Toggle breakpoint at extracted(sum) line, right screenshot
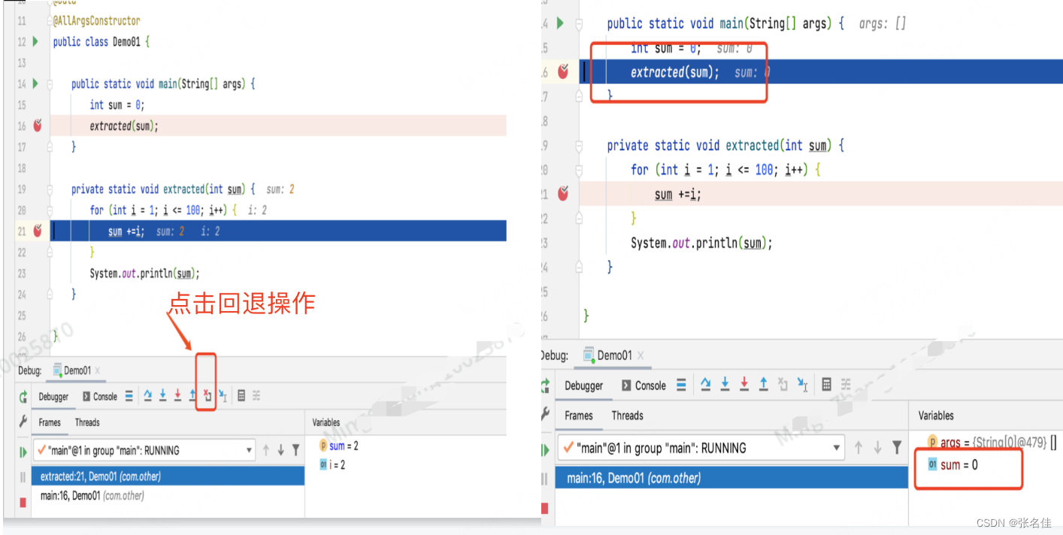 tap(563, 71)
